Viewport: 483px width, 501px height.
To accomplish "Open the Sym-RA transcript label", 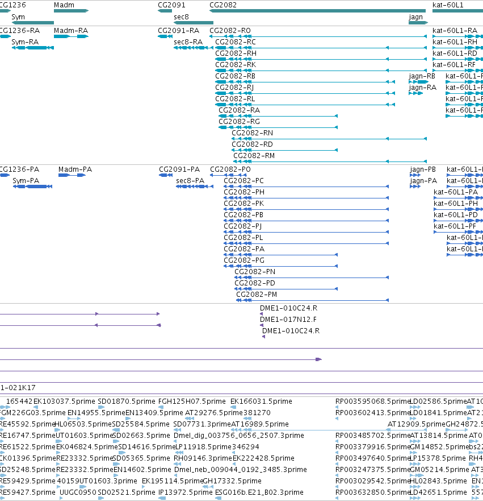I will coord(25,42).
